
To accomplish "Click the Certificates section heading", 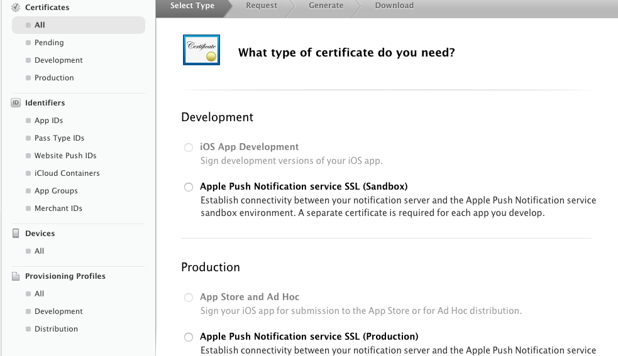I will (x=47, y=7).
